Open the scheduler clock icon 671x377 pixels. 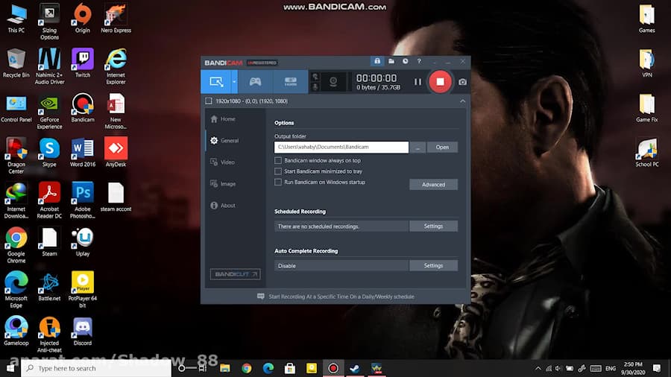[405, 61]
